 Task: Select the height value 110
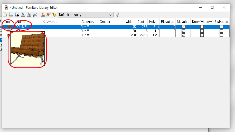point(154,31)
